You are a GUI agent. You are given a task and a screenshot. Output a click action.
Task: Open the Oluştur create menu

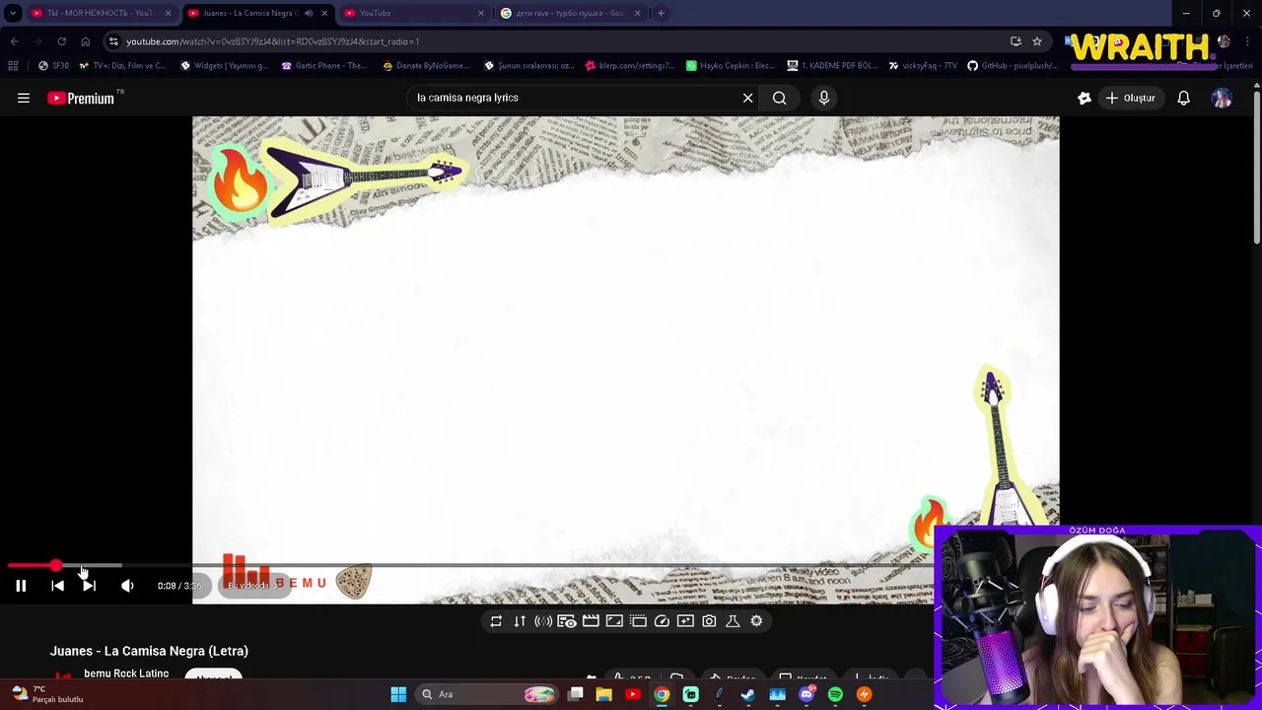point(1130,98)
